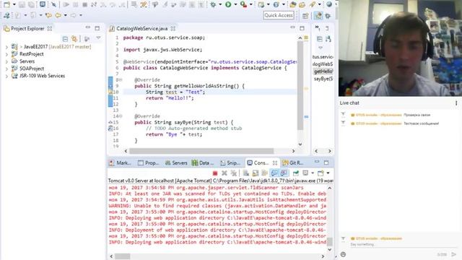Select getHello method in the Outline panel
The width and height of the screenshot is (462, 260).
coord(323,71)
